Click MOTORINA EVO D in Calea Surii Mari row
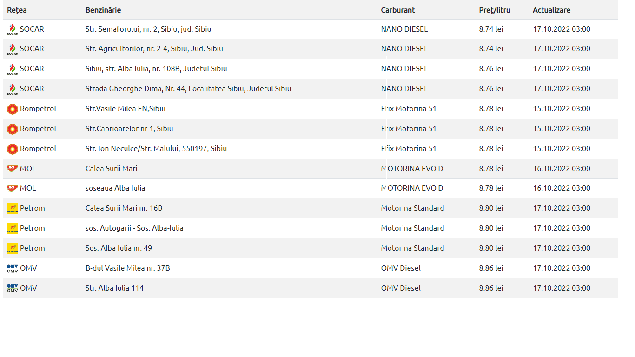The height and width of the screenshot is (357, 635). tap(412, 168)
